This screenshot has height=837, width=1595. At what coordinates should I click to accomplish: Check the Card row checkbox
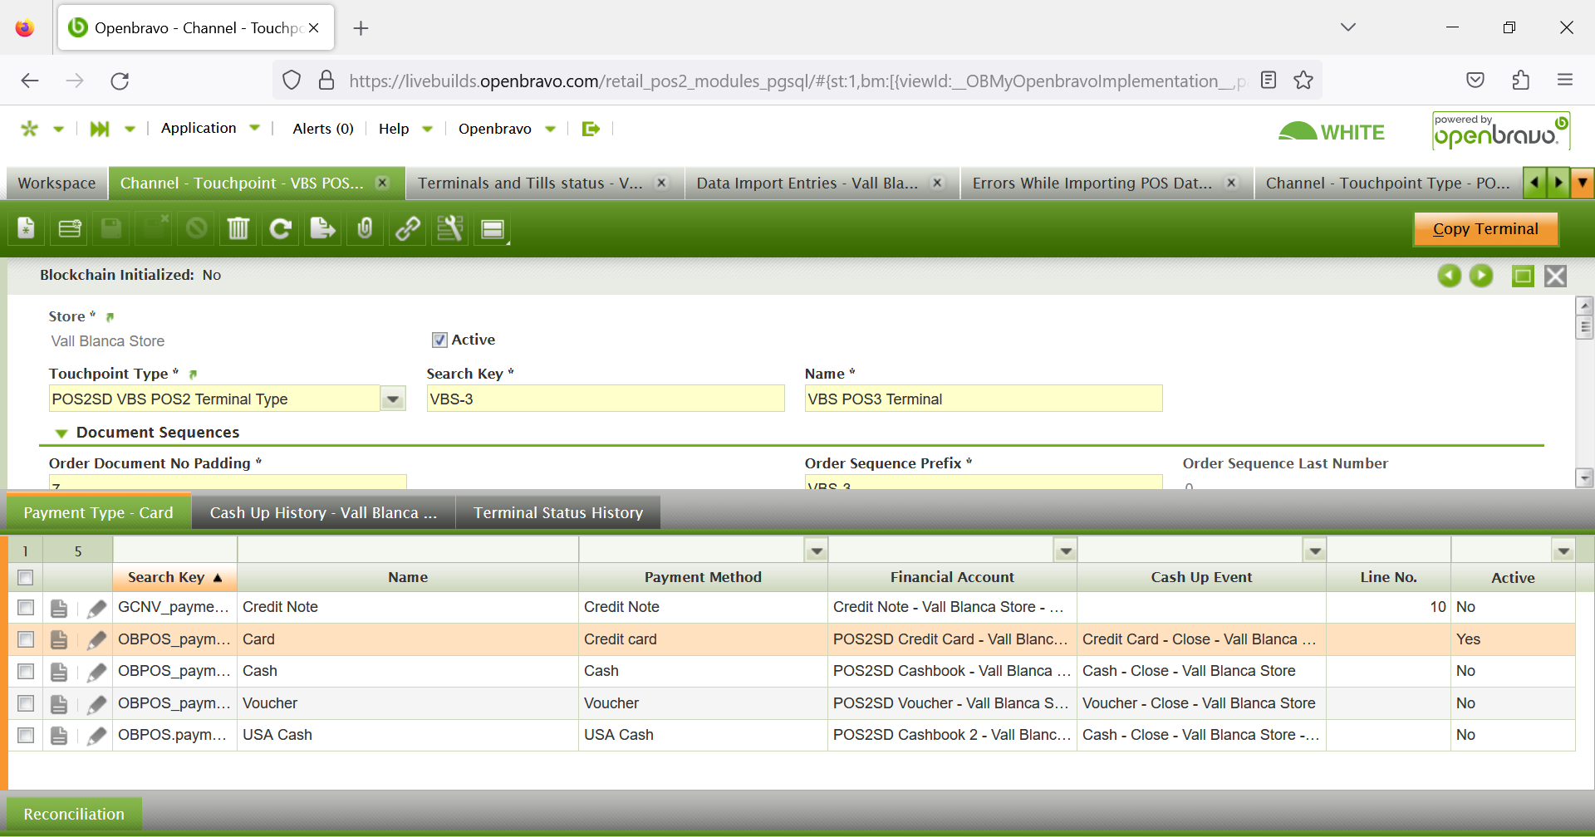pos(26,639)
